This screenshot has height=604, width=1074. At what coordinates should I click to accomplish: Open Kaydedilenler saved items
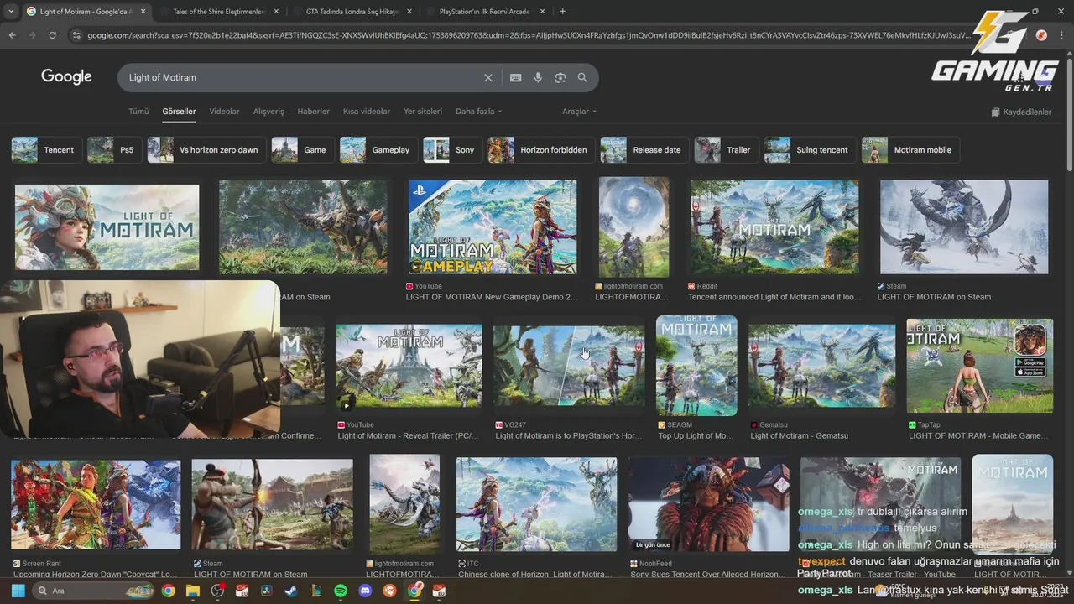1021,112
